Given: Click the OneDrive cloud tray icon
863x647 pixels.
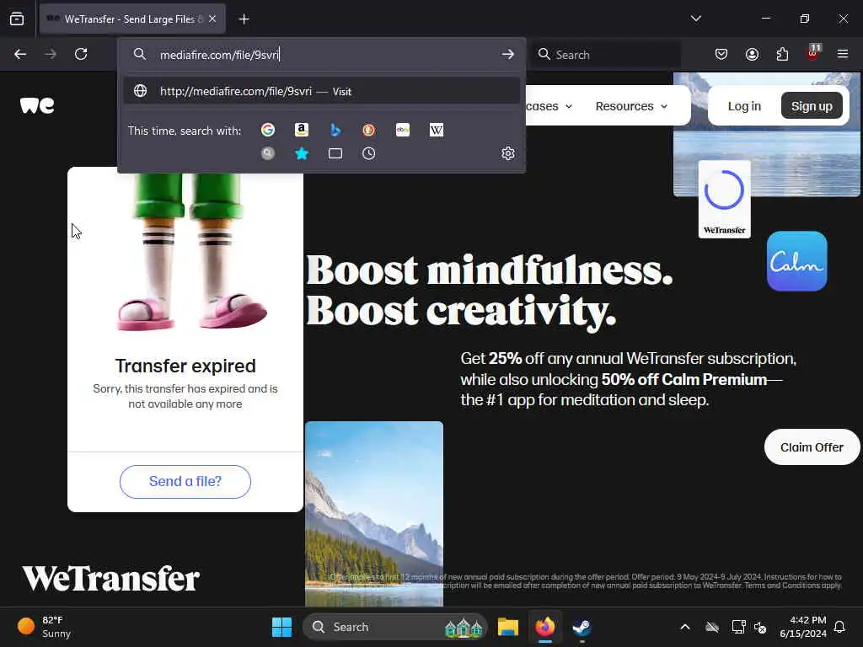Looking at the screenshot, I should [x=712, y=627].
